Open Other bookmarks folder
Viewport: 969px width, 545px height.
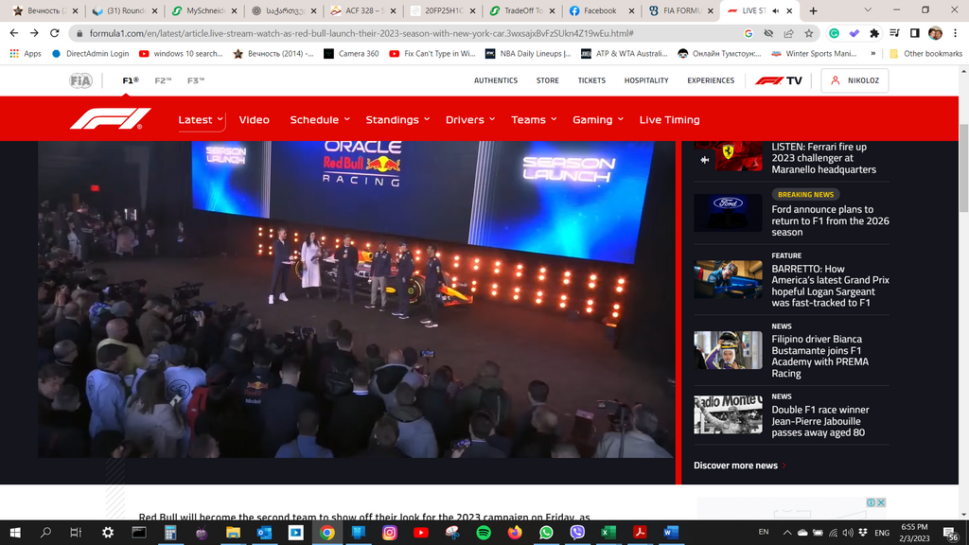pyautogui.click(x=925, y=54)
